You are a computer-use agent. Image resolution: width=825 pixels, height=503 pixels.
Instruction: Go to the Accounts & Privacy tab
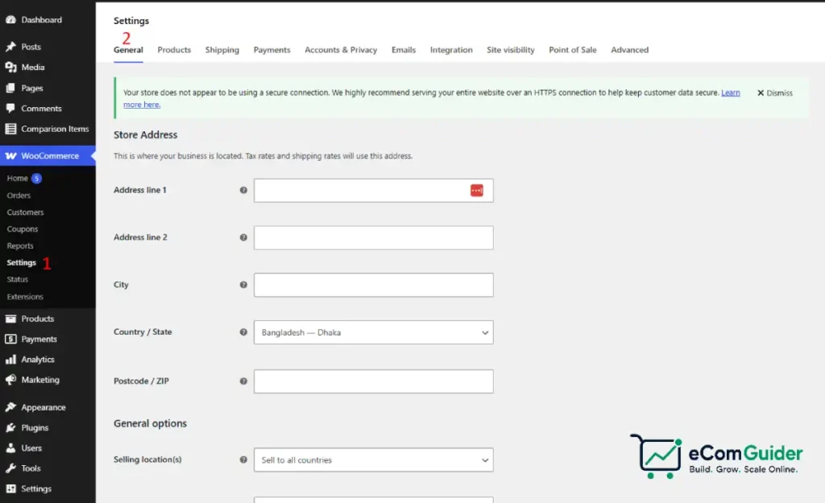(x=341, y=50)
